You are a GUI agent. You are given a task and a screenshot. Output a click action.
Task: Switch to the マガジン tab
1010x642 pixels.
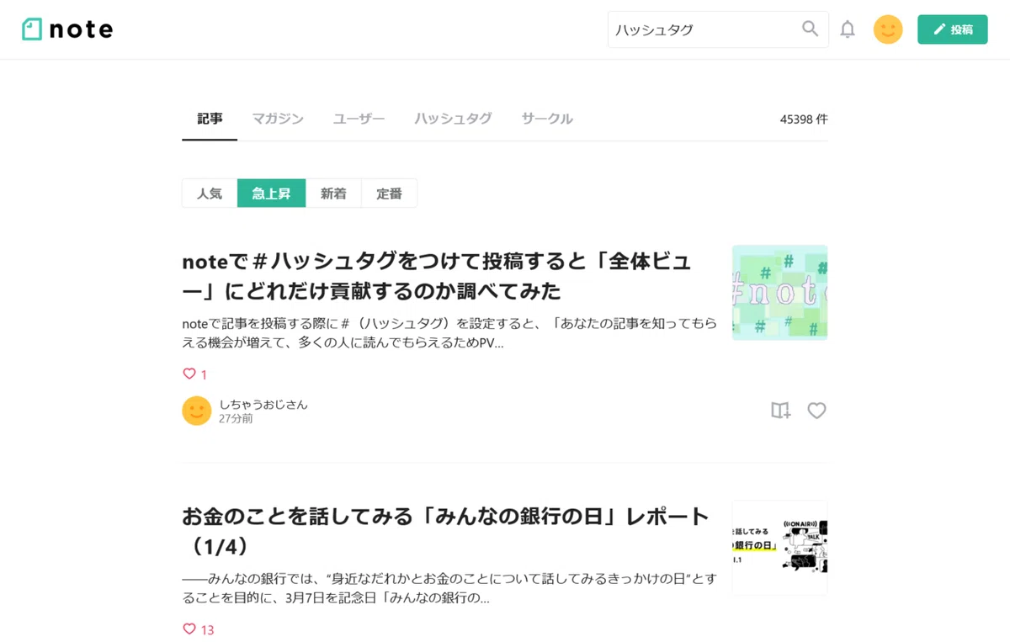pyautogui.click(x=278, y=119)
